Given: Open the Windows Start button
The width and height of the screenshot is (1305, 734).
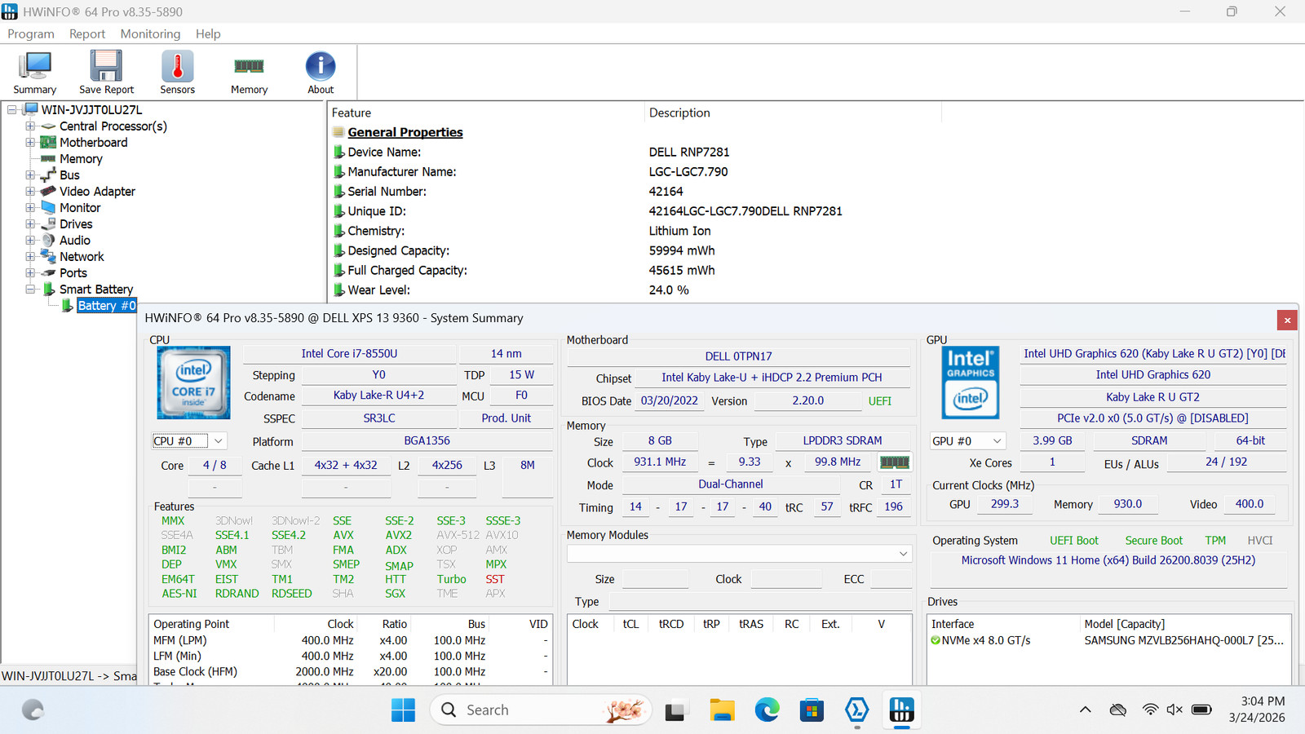Looking at the screenshot, I should coord(403,710).
